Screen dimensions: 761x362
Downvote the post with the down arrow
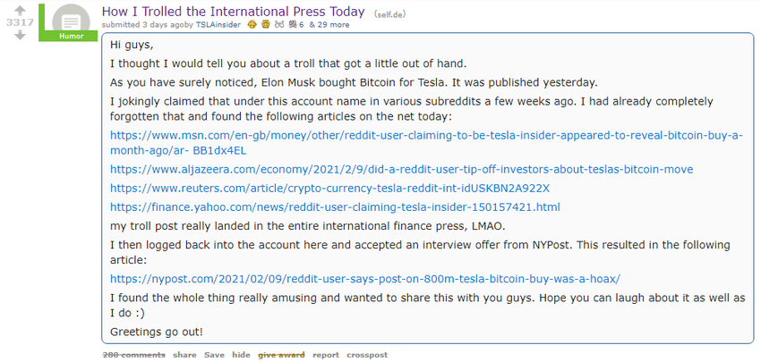click(20, 37)
